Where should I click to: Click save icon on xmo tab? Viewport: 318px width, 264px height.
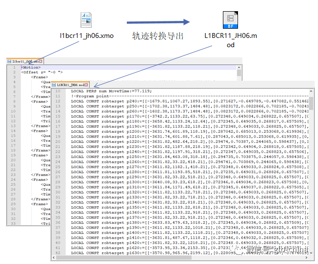pos(9,61)
